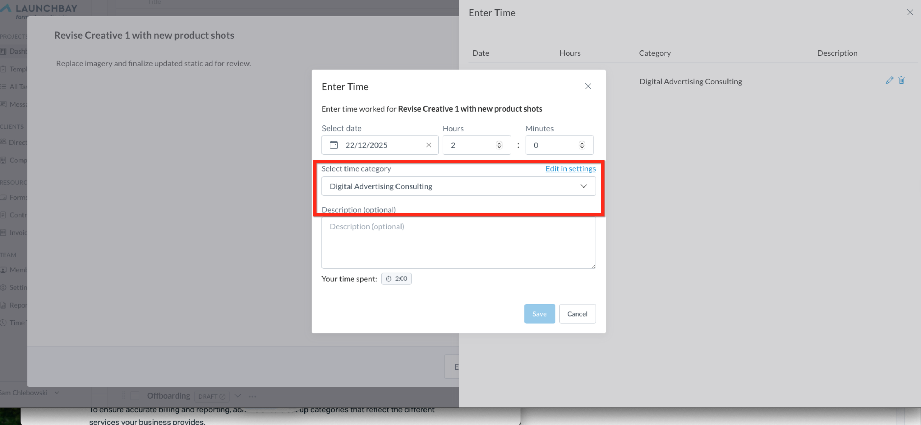Expand the Offboarding section chevron
The height and width of the screenshot is (425, 921).
[x=238, y=396]
